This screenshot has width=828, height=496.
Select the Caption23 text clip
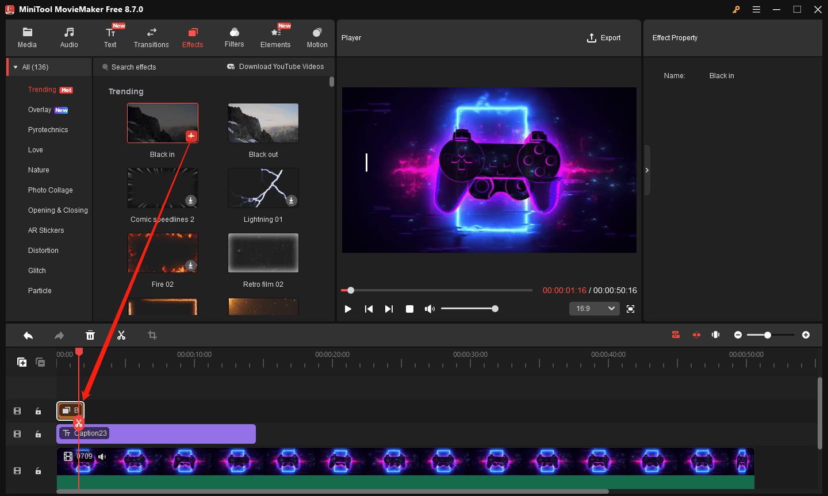(x=156, y=434)
